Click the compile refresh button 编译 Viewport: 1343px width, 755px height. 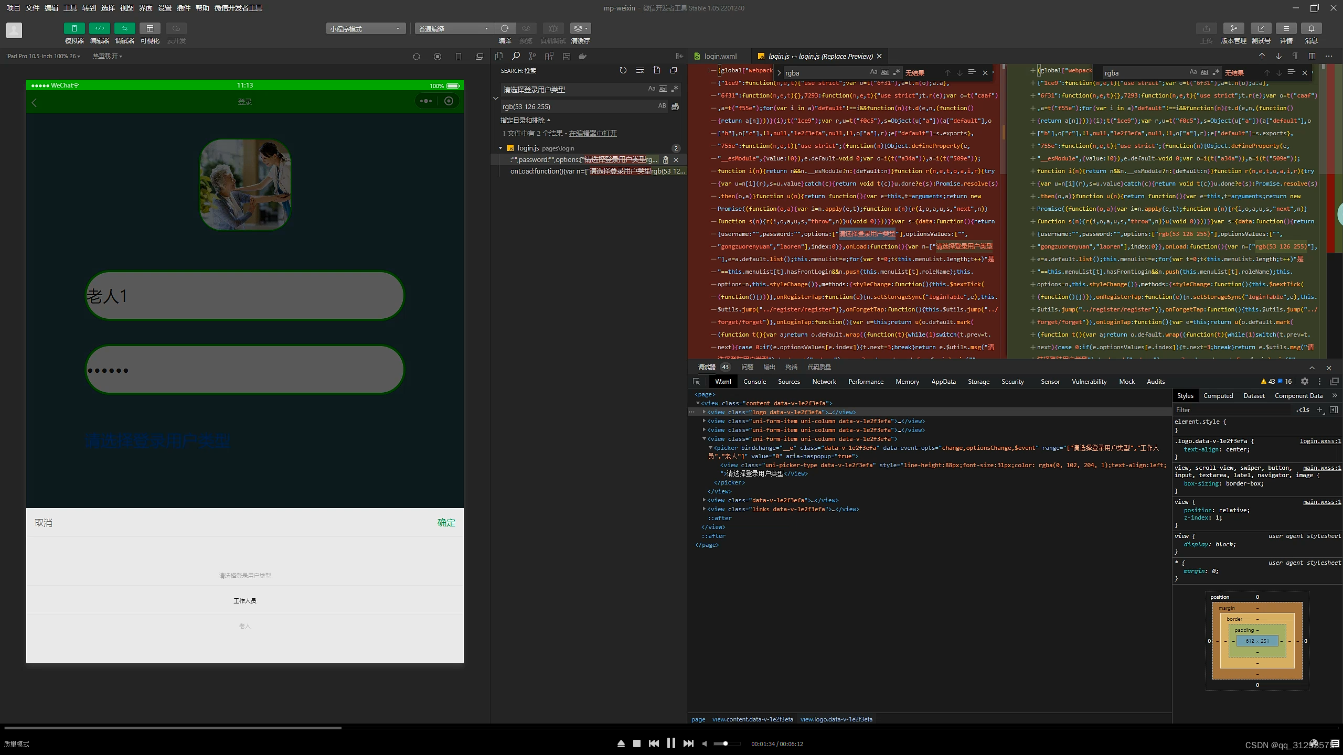(505, 28)
